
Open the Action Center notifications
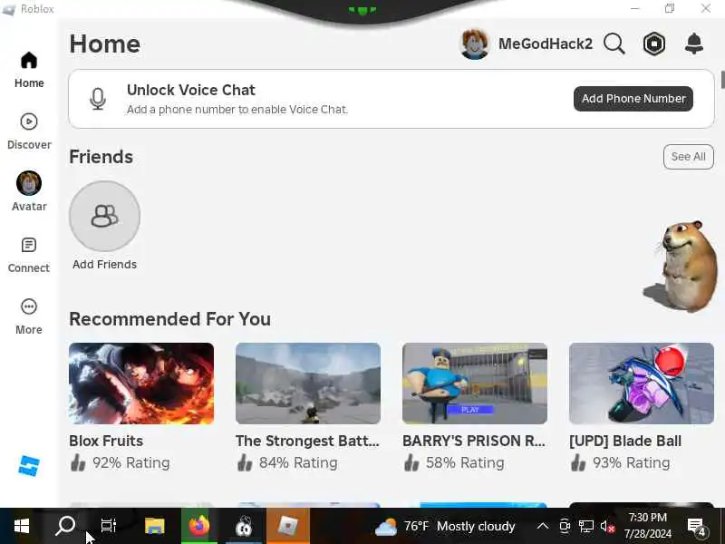(696, 527)
